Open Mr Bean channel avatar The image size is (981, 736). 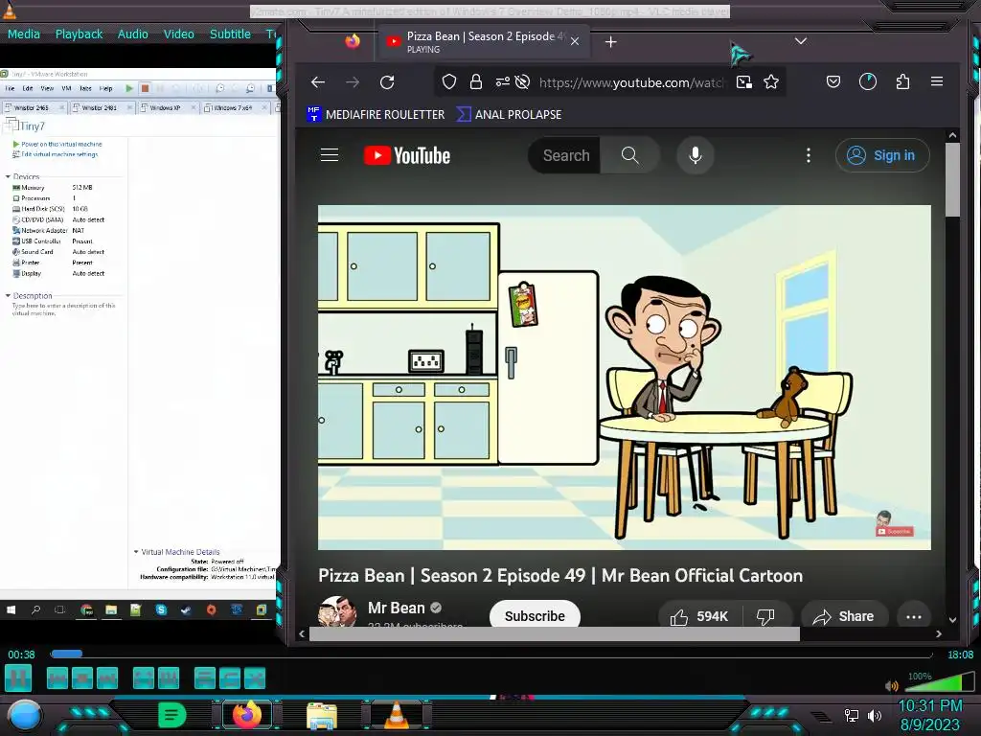[x=337, y=611]
